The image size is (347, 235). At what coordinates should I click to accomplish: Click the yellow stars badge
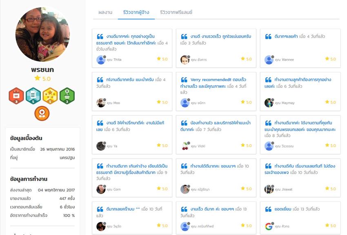click(x=50, y=96)
